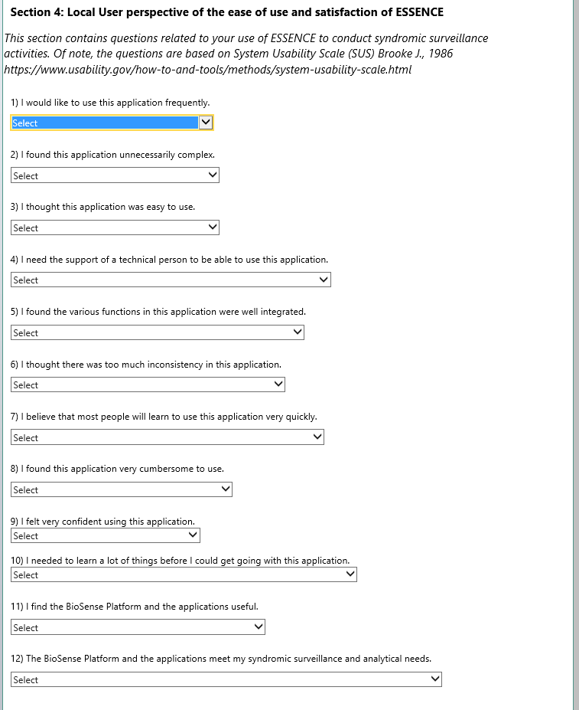579x710 pixels.
Task: Open the 'felt very confident' dropdown
Action: point(106,535)
